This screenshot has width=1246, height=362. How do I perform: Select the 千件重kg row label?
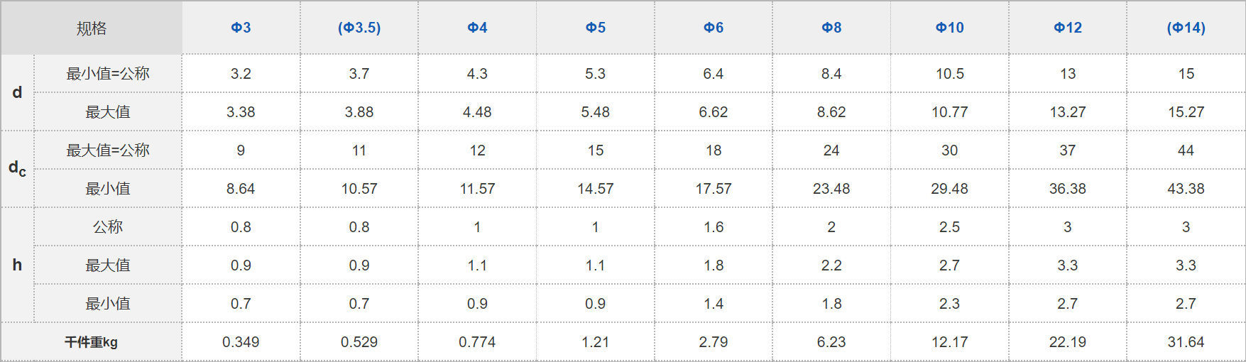tap(92, 342)
